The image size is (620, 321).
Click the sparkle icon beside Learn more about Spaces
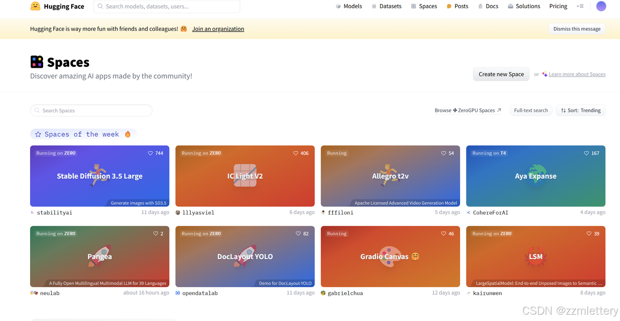[545, 74]
